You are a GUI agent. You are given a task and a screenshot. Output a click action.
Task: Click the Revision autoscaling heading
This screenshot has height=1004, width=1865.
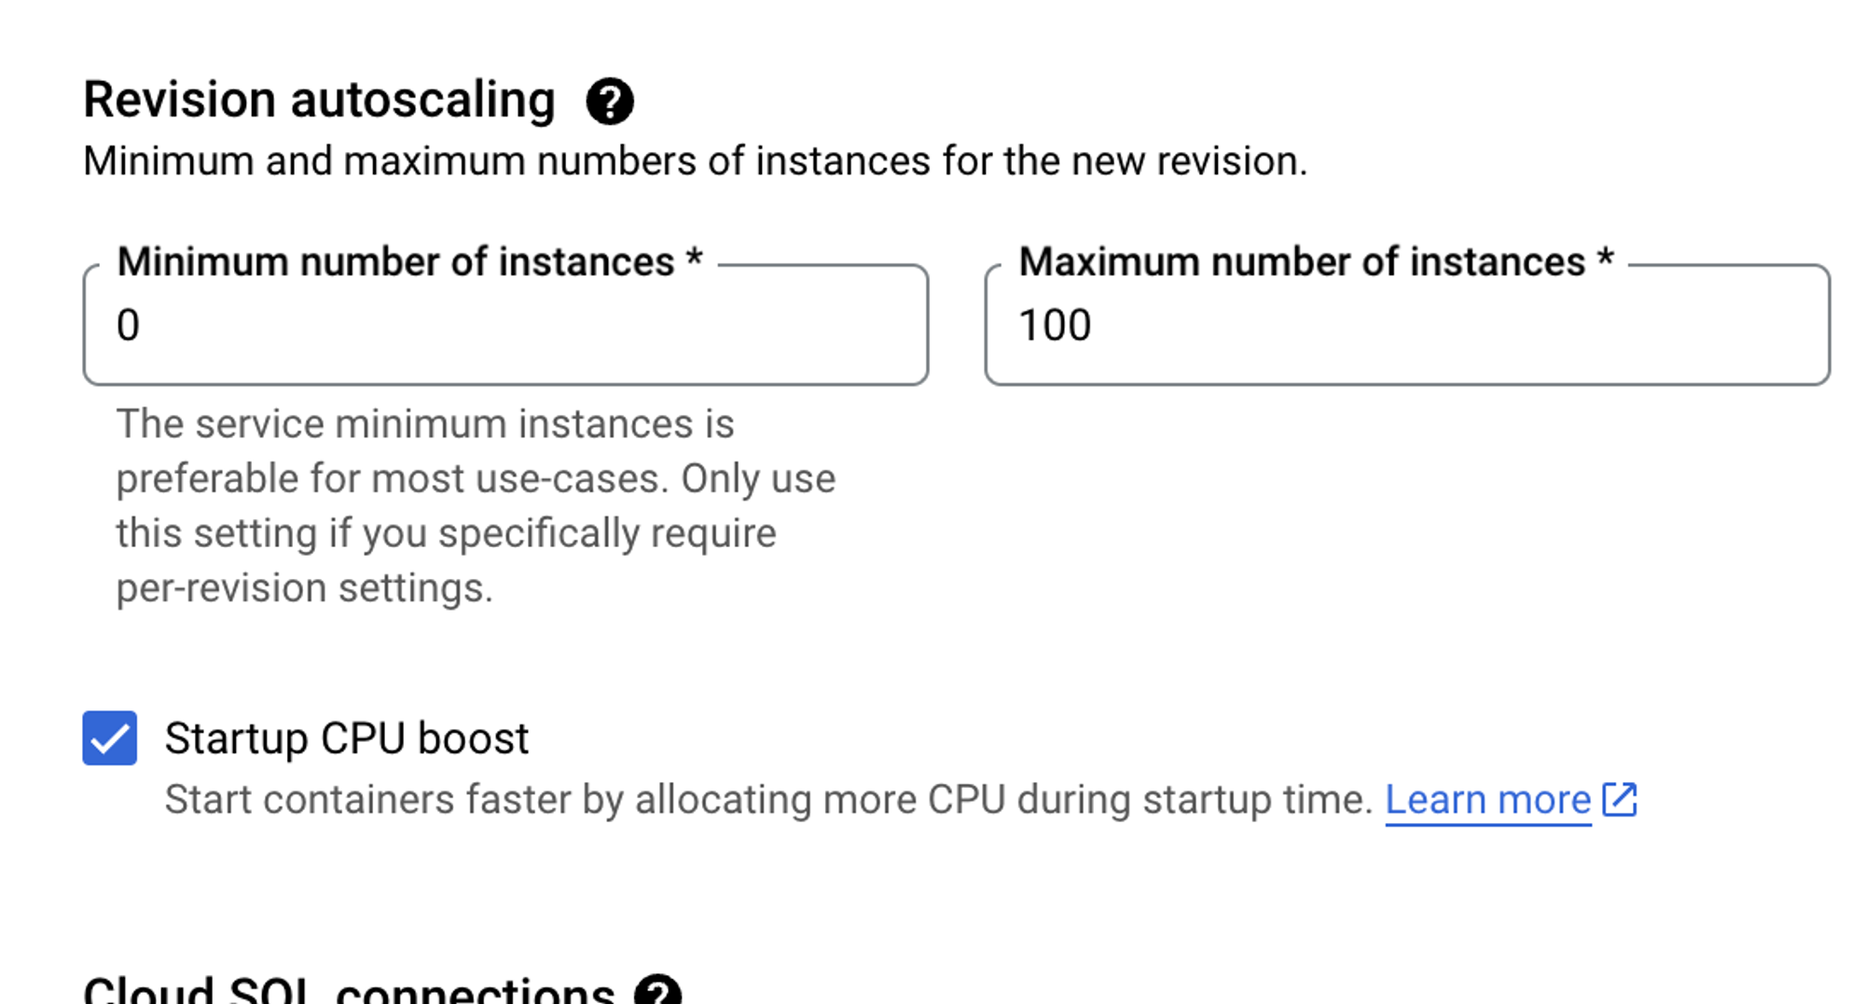tap(319, 100)
